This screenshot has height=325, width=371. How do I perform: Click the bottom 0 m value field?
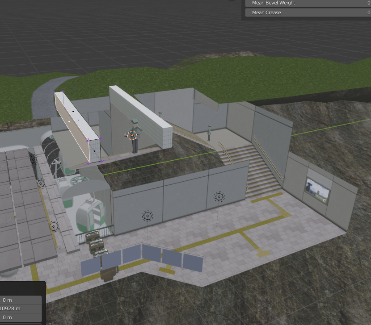point(21,317)
